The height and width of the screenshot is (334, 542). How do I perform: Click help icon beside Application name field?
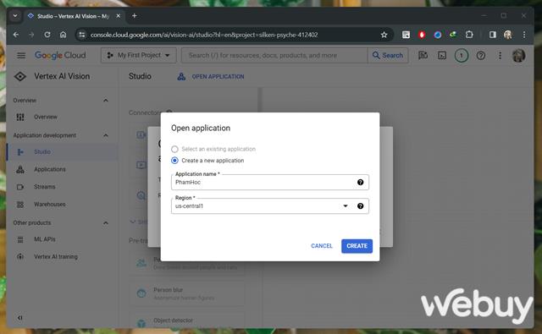(360, 182)
